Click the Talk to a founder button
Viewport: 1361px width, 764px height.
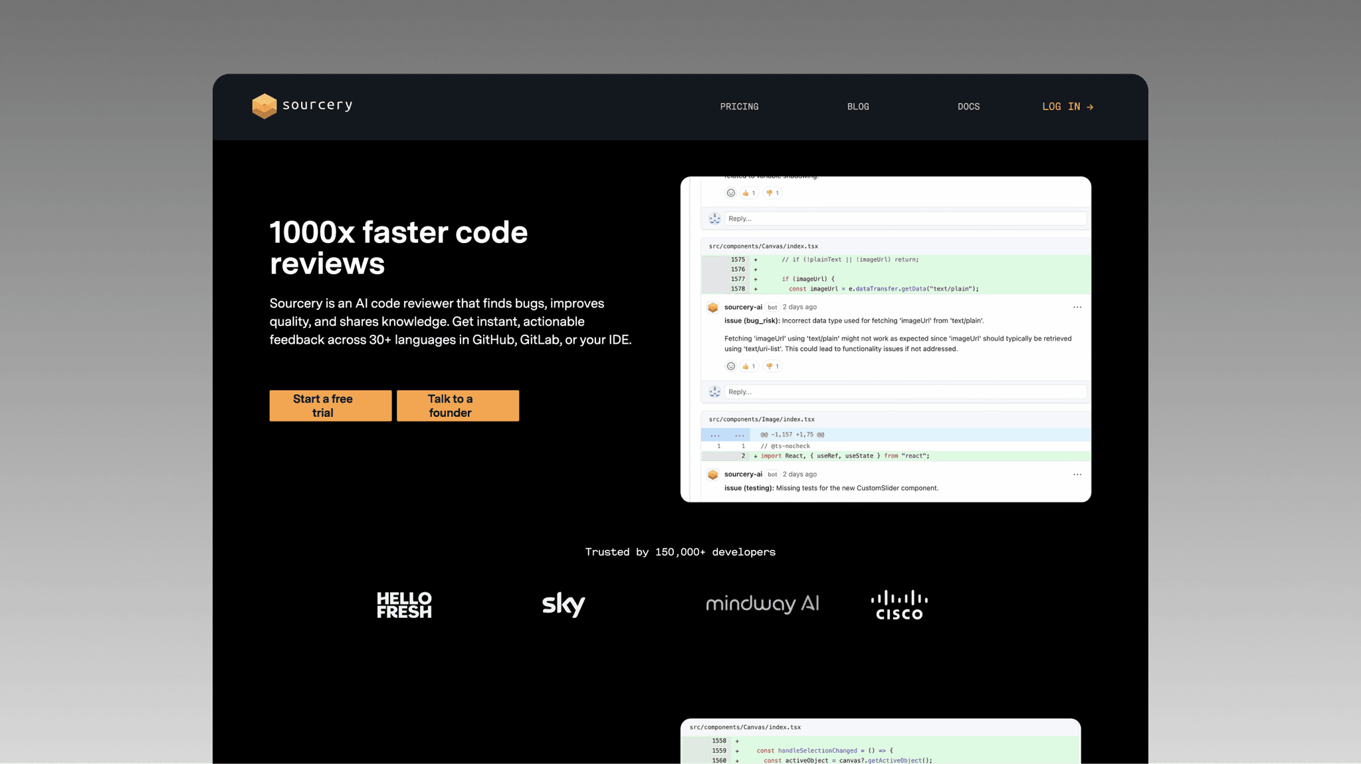(x=457, y=405)
